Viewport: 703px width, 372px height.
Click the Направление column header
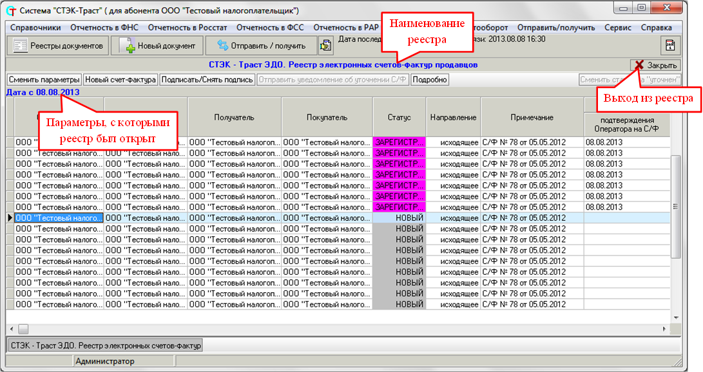click(x=453, y=117)
